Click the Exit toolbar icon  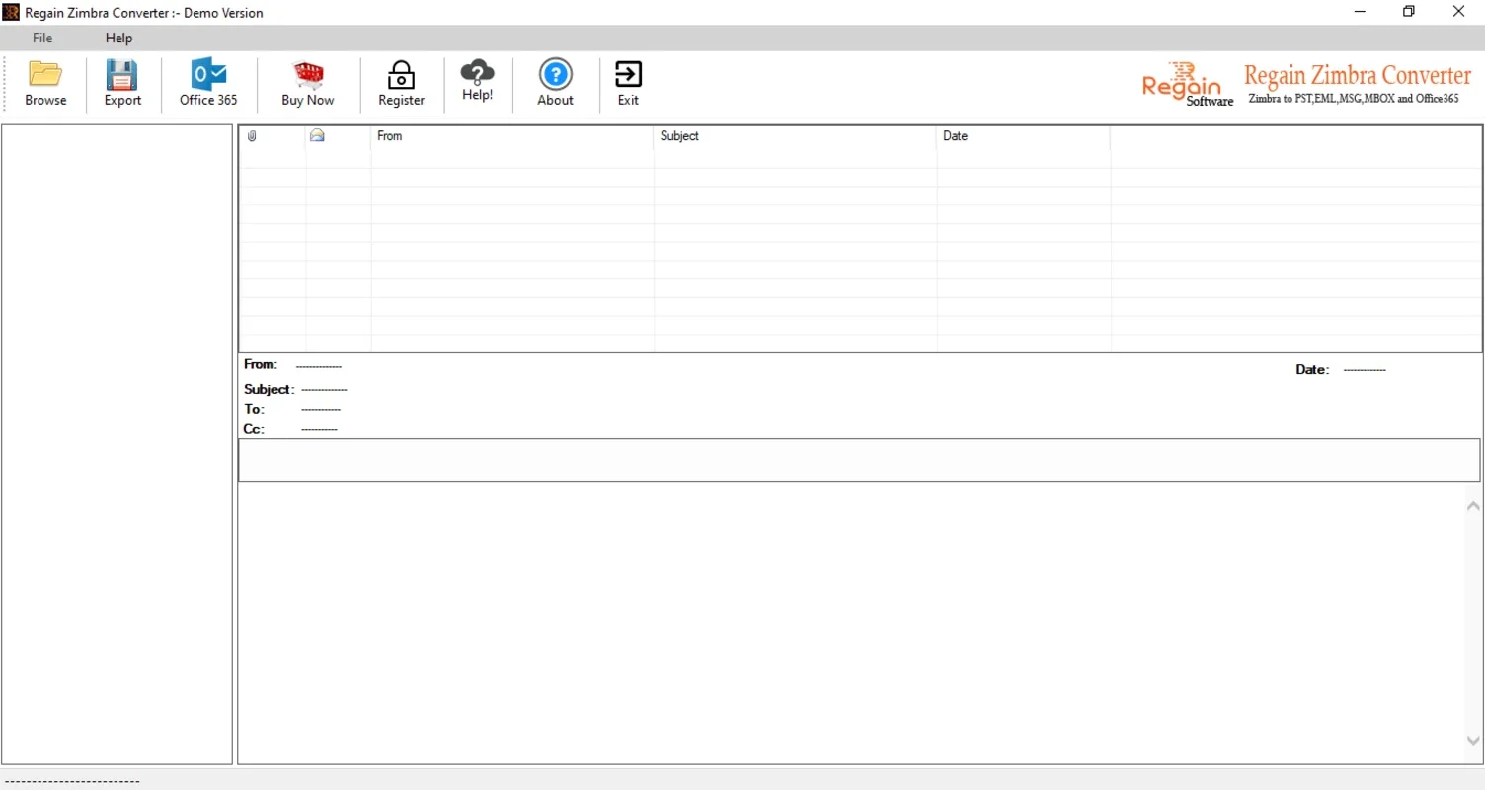628,83
